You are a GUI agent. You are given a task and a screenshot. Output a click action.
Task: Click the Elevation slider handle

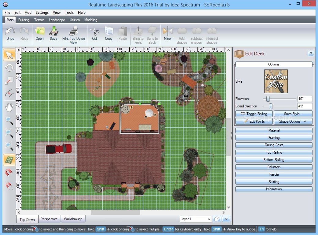click(268, 99)
